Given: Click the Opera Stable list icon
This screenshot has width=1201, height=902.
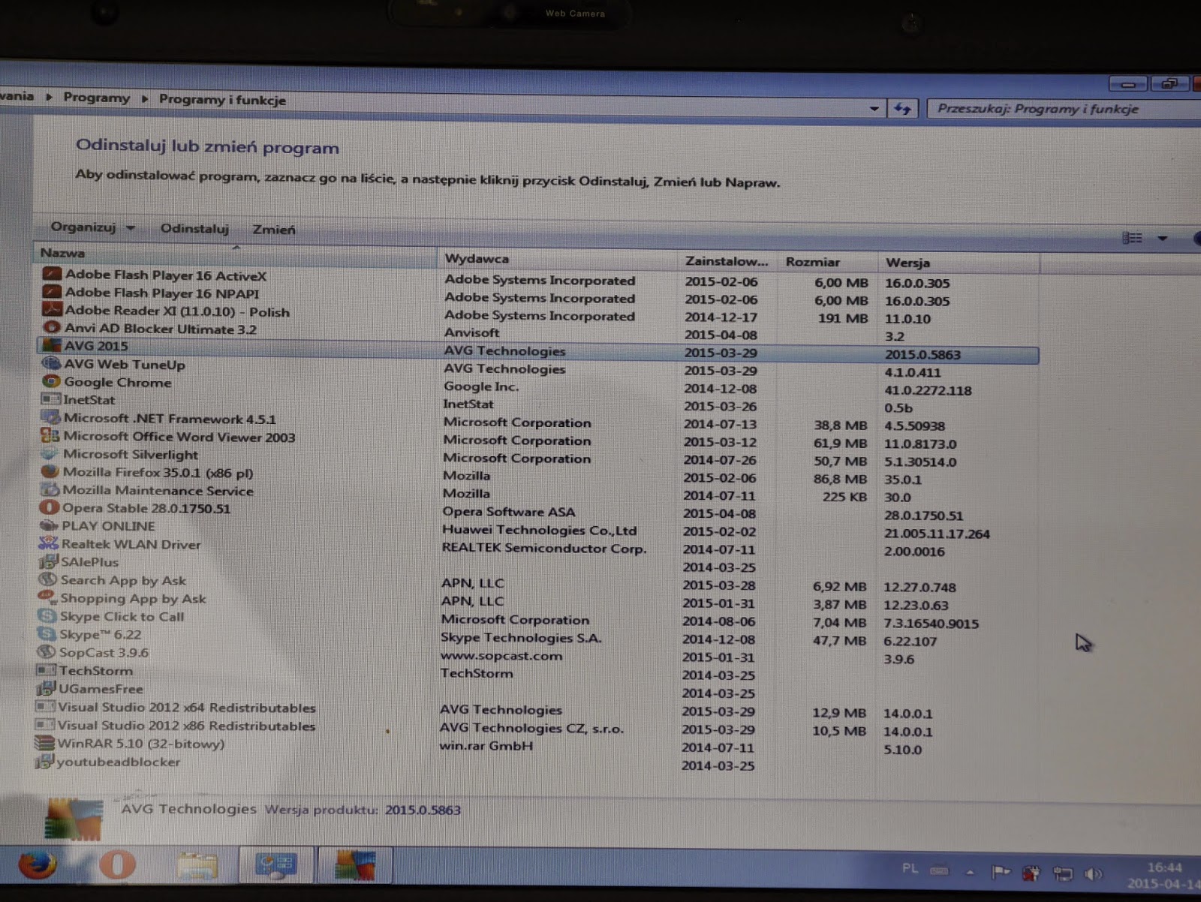Looking at the screenshot, I should point(49,507).
